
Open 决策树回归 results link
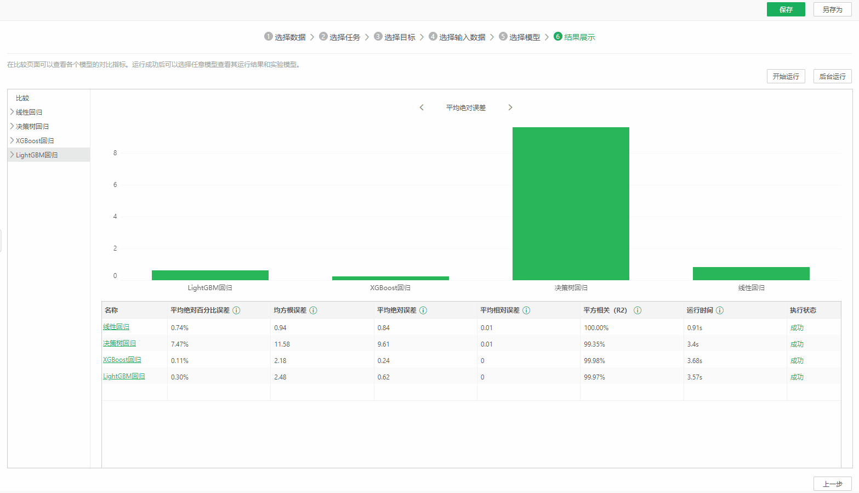[x=119, y=344]
